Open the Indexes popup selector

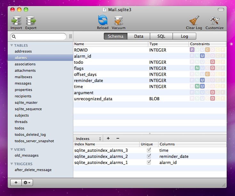(88, 139)
